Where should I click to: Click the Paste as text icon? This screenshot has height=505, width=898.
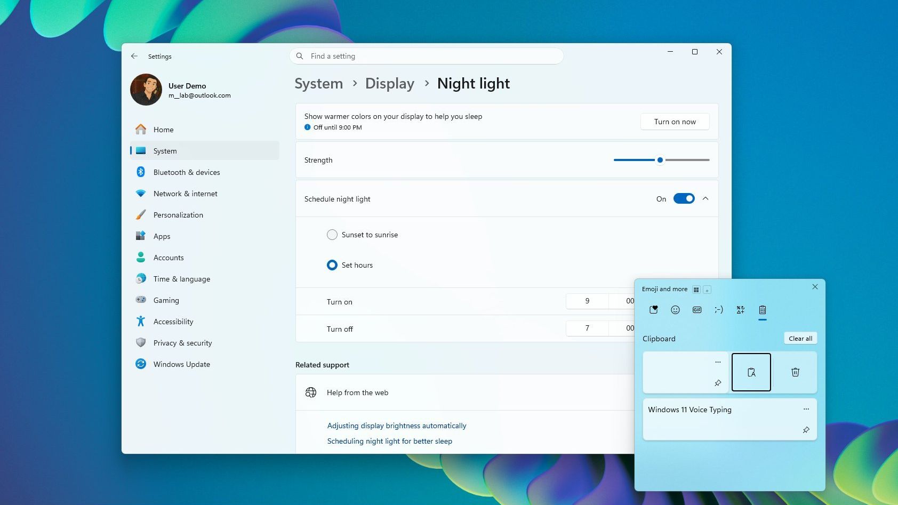point(751,372)
